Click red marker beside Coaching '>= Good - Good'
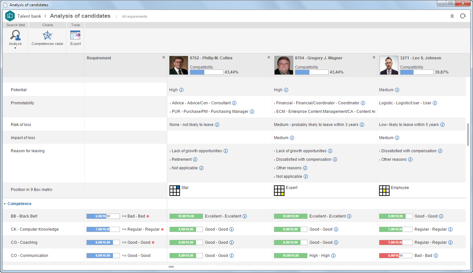Image resolution: width=473 pixels, height=273 pixels. tap(153, 242)
